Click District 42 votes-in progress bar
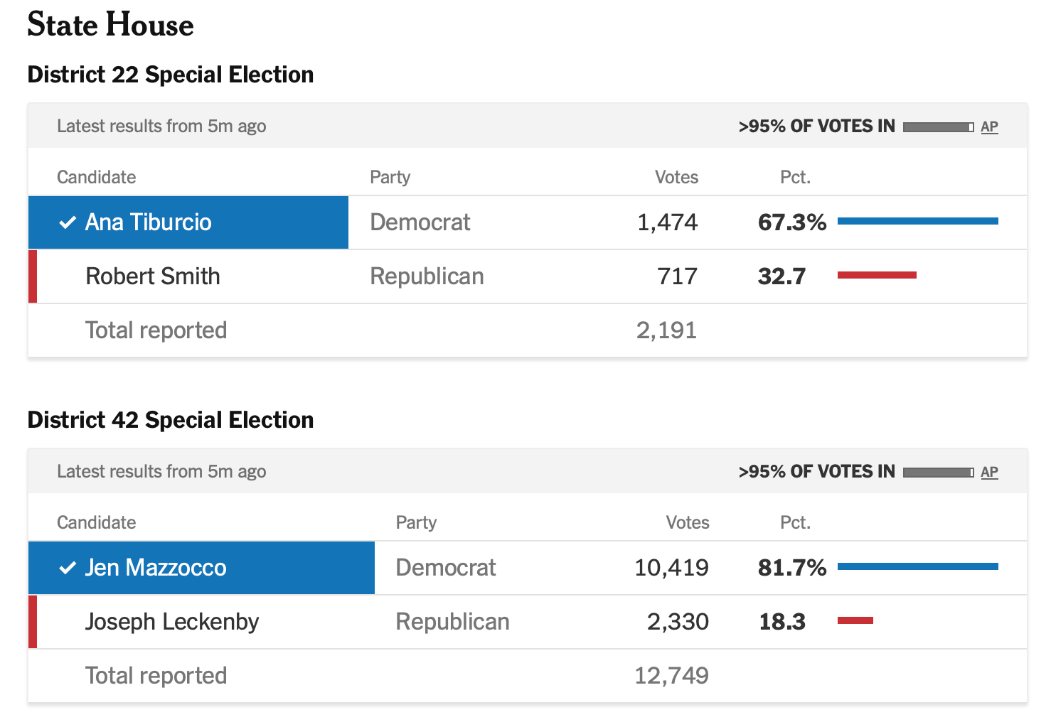This screenshot has width=1051, height=722. click(x=938, y=473)
